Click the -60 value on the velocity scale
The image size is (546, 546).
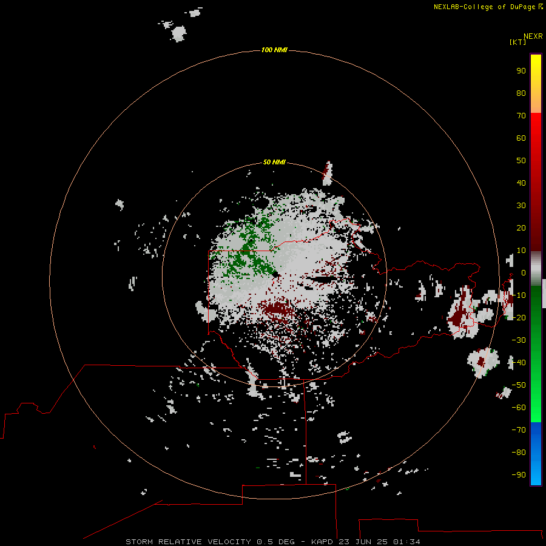(x=519, y=408)
